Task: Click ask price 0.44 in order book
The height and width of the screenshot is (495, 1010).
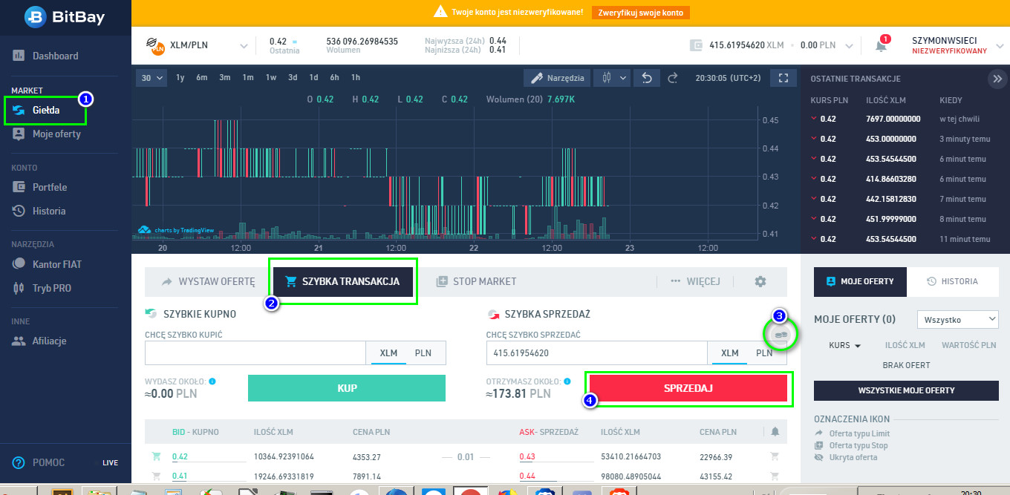Action: (527, 476)
